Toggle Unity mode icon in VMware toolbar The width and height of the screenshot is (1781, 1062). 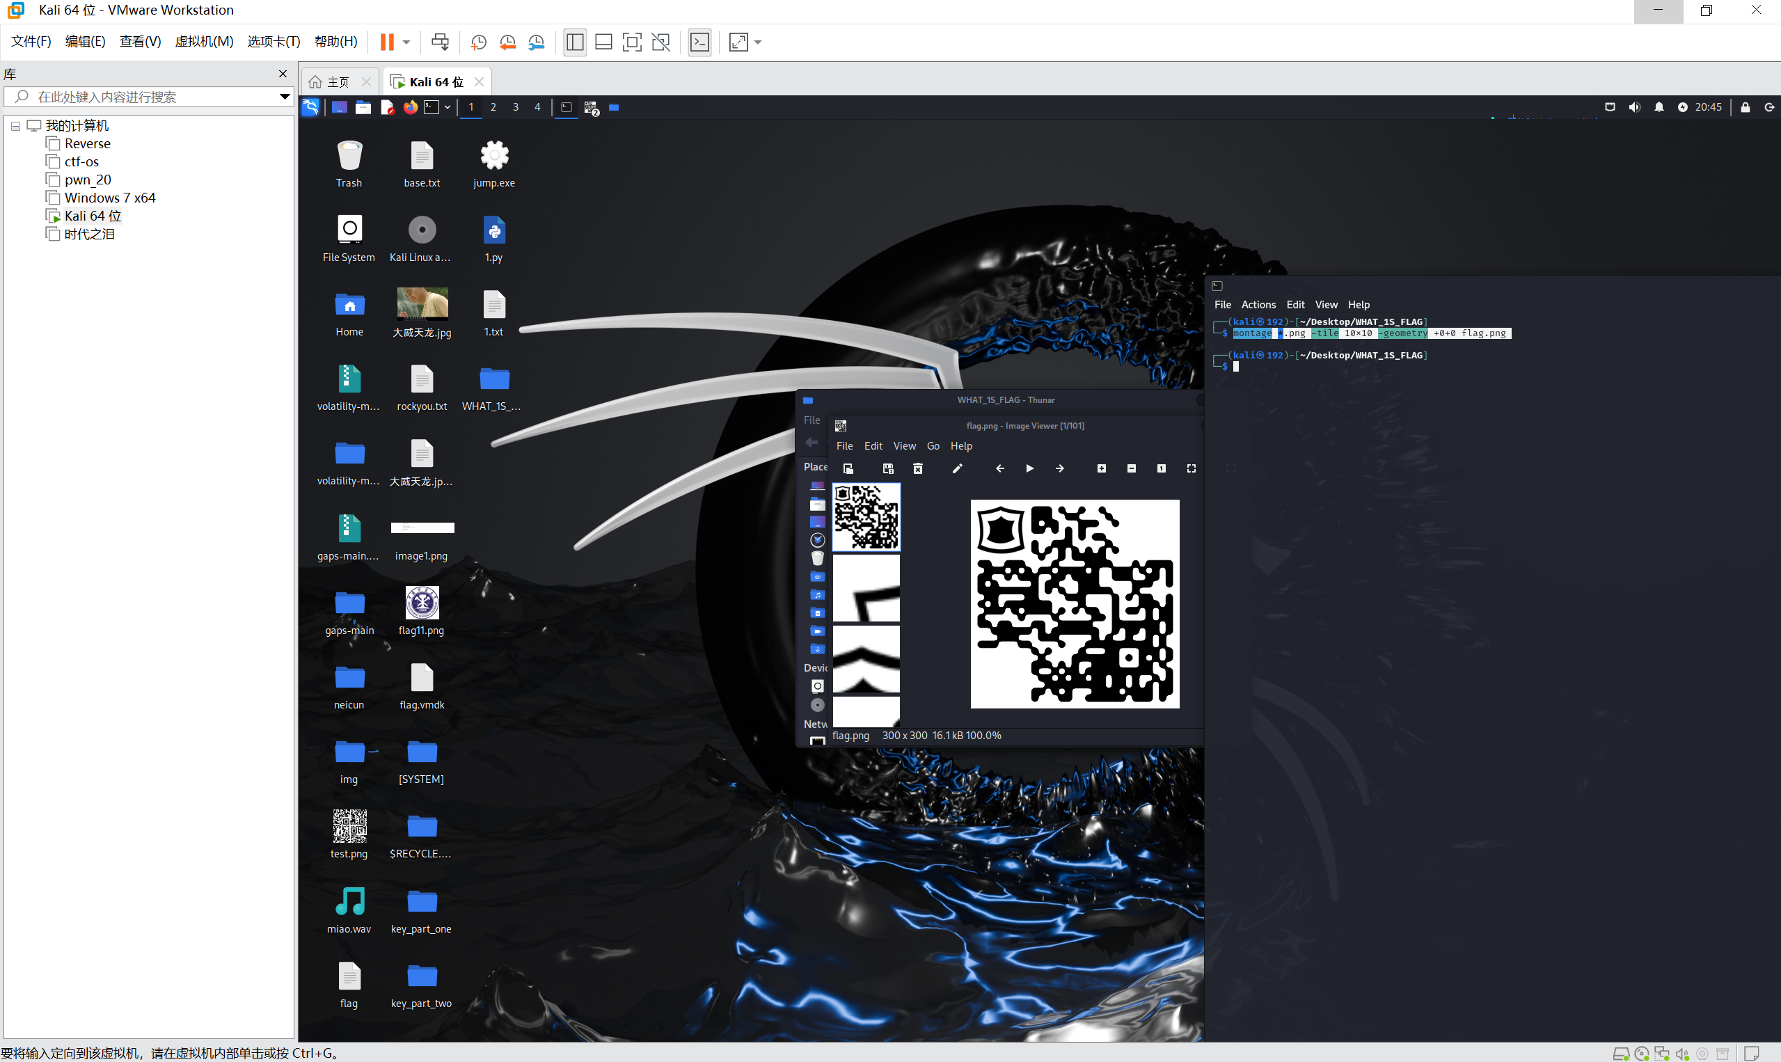[660, 42]
